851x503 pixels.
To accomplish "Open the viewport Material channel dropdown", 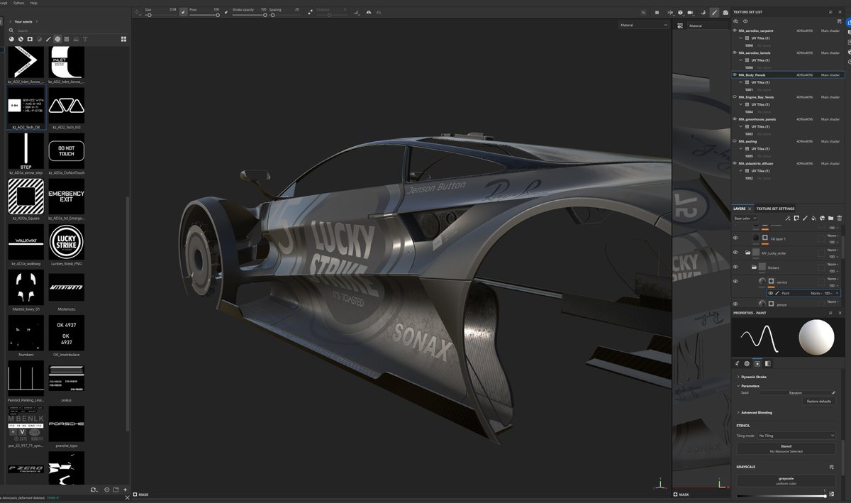I will [644, 25].
